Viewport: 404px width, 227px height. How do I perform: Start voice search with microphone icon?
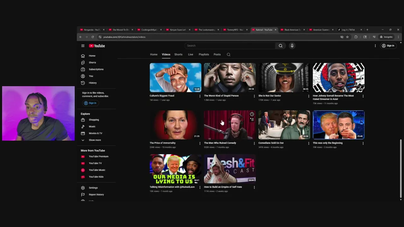point(292,46)
